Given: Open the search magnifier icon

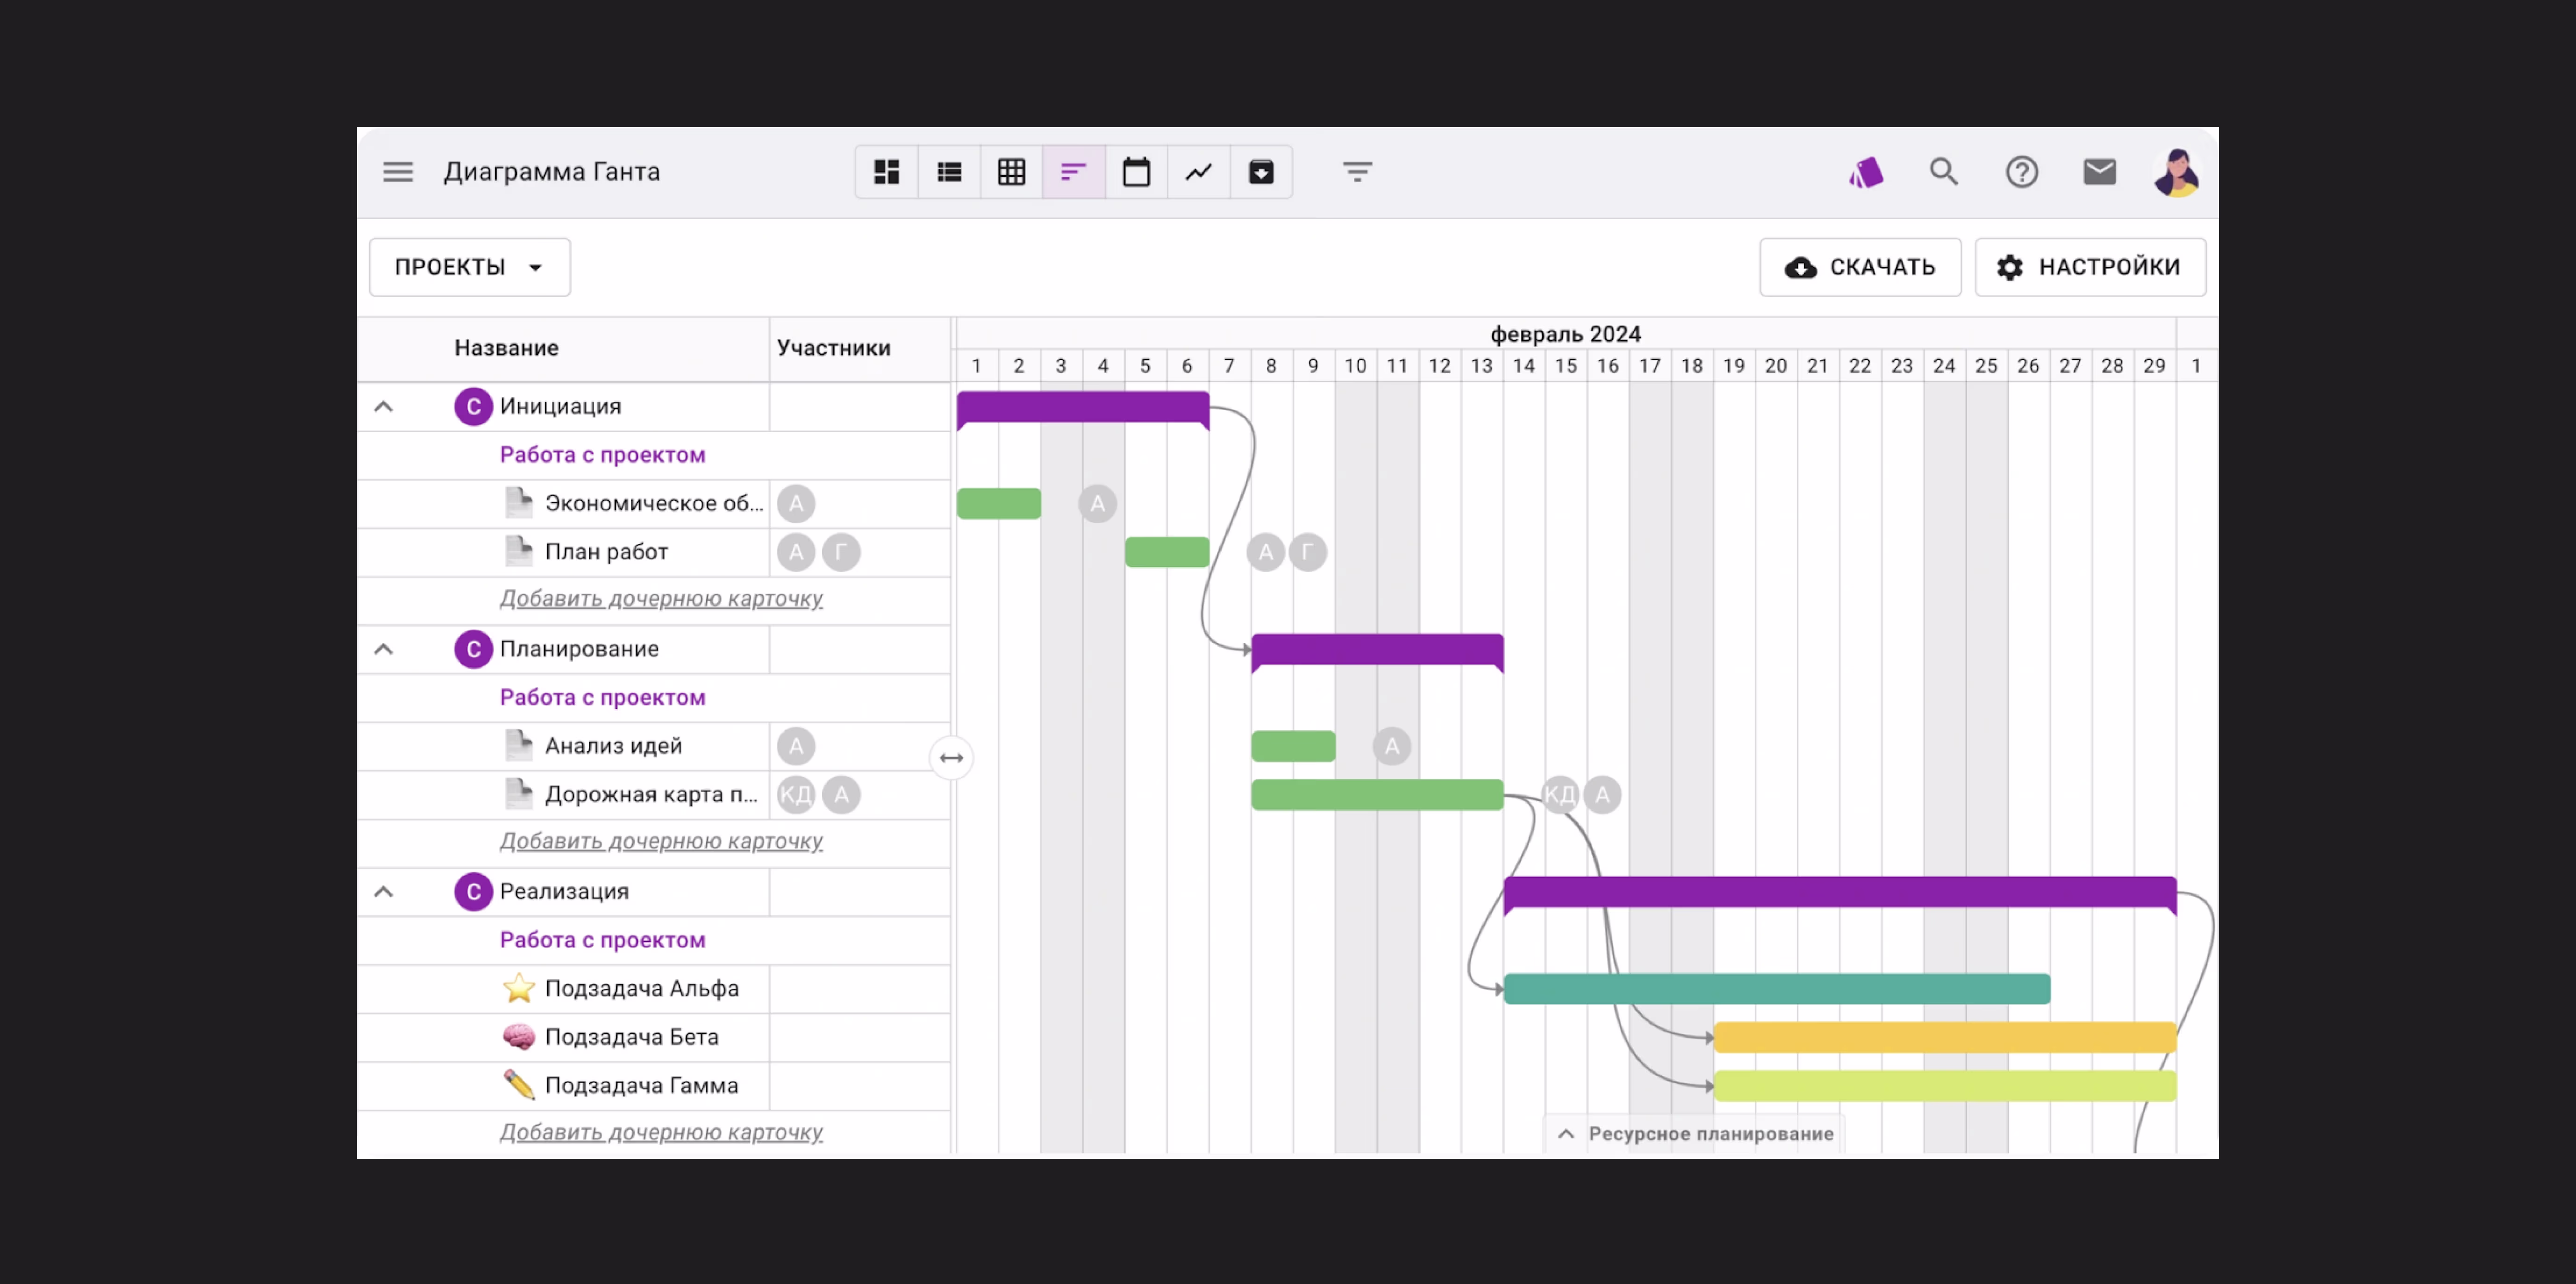Looking at the screenshot, I should coord(1943,172).
